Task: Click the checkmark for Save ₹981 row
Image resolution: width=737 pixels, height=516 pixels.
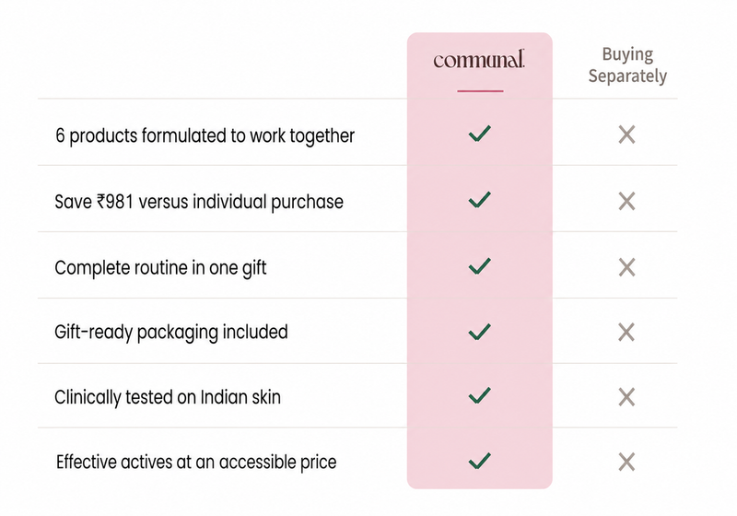Action: click(x=480, y=200)
